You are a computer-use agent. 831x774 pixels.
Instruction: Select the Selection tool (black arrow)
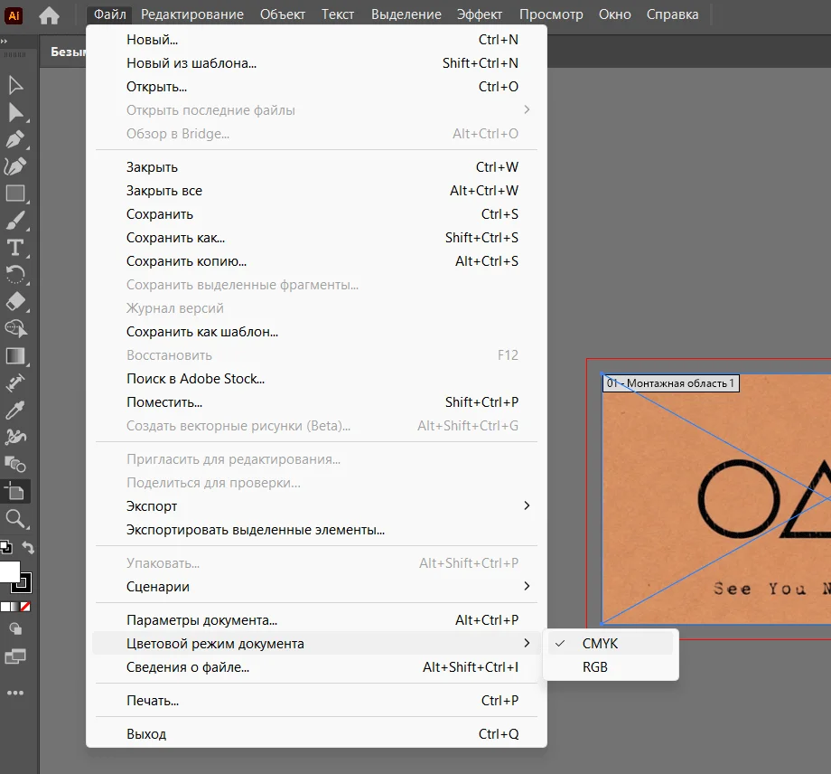(15, 85)
